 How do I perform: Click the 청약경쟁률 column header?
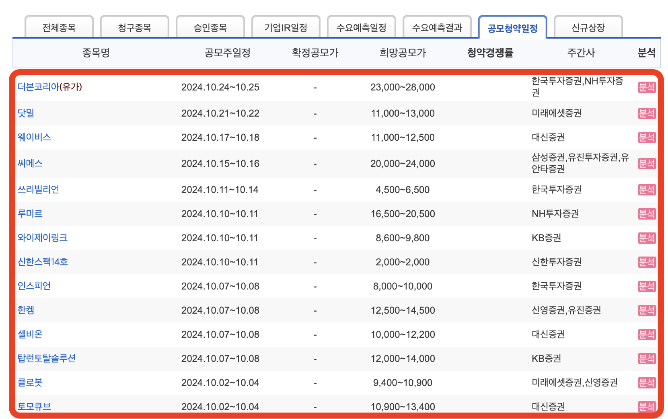pos(490,53)
